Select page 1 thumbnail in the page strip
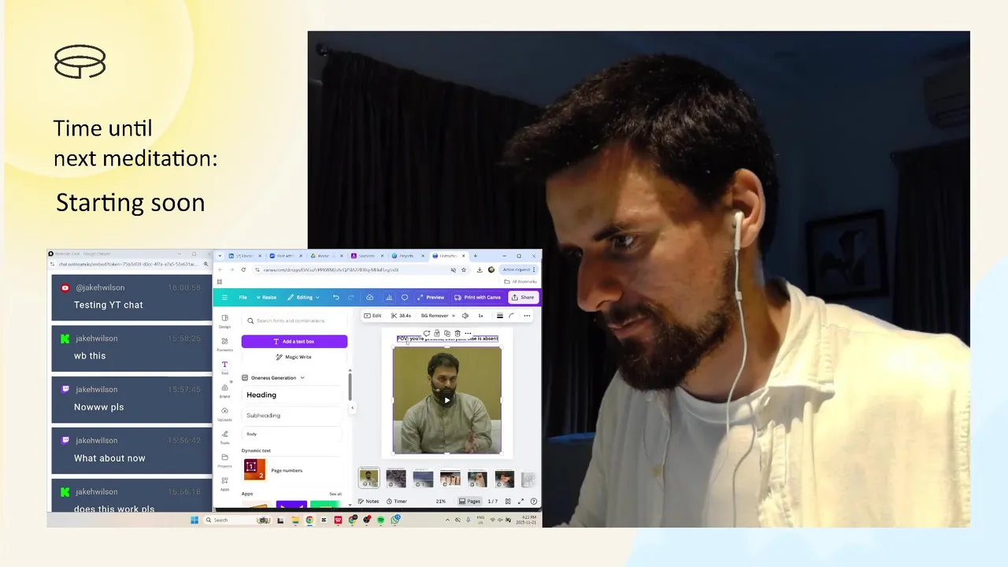 [x=369, y=478]
